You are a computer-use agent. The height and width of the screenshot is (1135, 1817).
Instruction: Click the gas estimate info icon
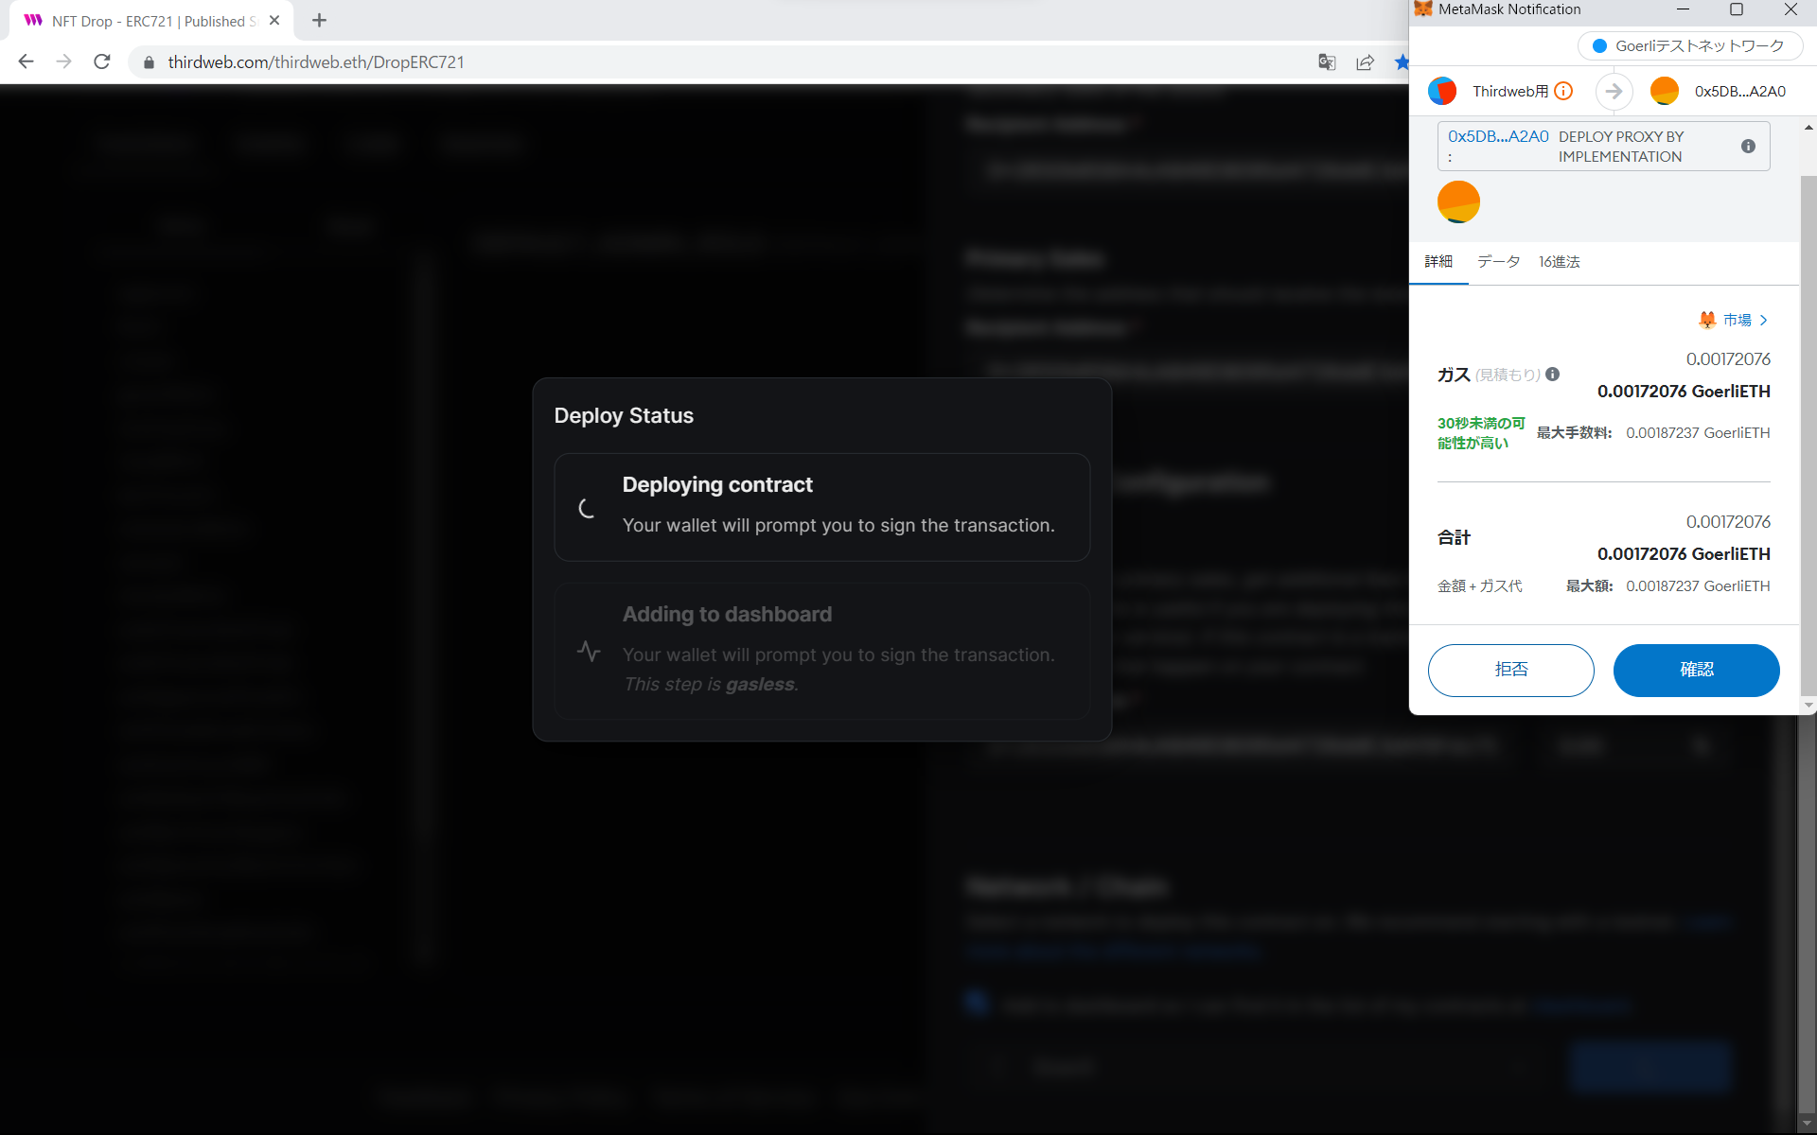[1552, 375]
